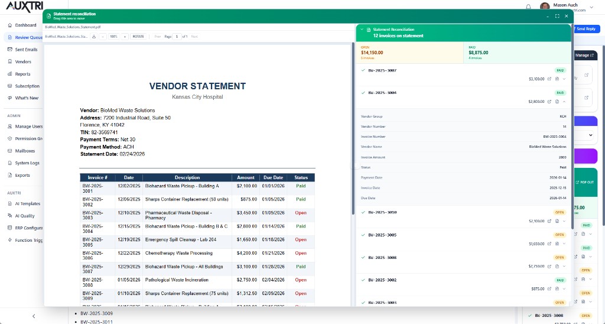Click document icon for BW-2025-3004 row
Screen dimensions: 605x324
point(557,102)
